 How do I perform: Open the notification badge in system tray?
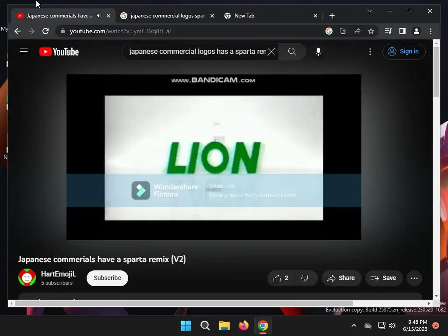pyautogui.click(x=436, y=325)
